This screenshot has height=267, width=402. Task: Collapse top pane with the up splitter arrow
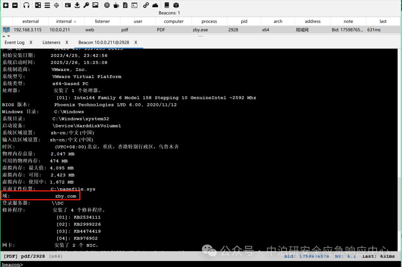[4, 36]
